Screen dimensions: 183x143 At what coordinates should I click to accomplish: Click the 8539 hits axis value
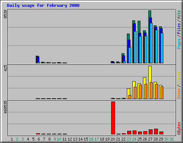[5, 14]
